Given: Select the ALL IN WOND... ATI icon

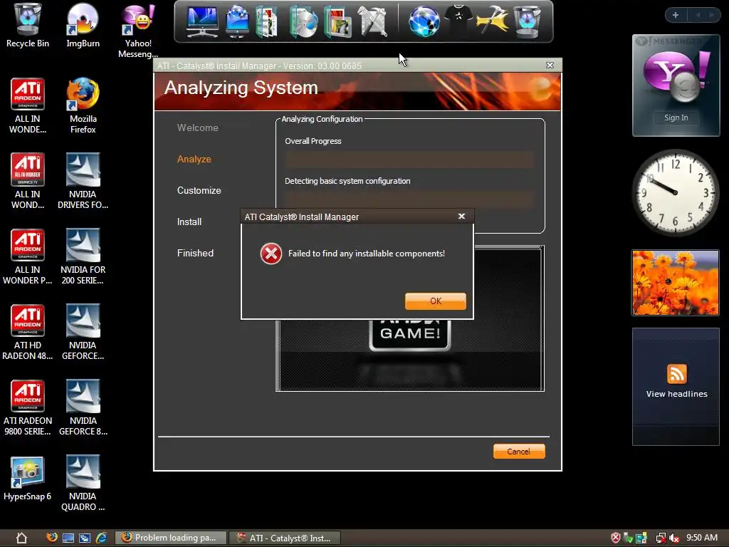Looking at the screenshot, I should pos(28,182).
